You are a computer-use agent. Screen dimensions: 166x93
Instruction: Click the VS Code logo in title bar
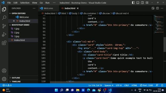coord(3,3)
